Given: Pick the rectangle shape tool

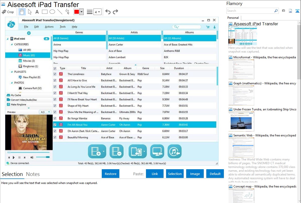Looking at the screenshot, I should (44, 12).
